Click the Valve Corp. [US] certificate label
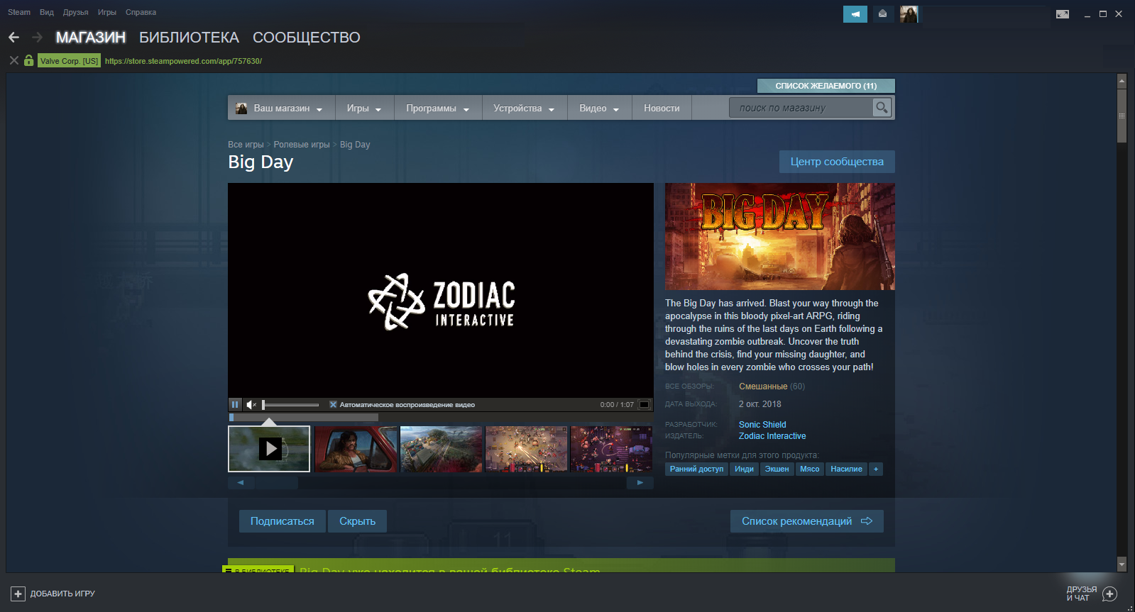Image resolution: width=1135 pixels, height=612 pixels. [x=69, y=61]
